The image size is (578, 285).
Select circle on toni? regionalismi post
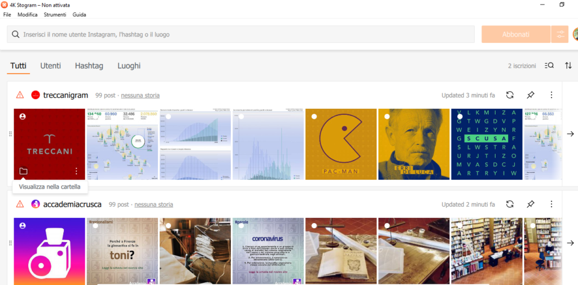tap(95, 225)
